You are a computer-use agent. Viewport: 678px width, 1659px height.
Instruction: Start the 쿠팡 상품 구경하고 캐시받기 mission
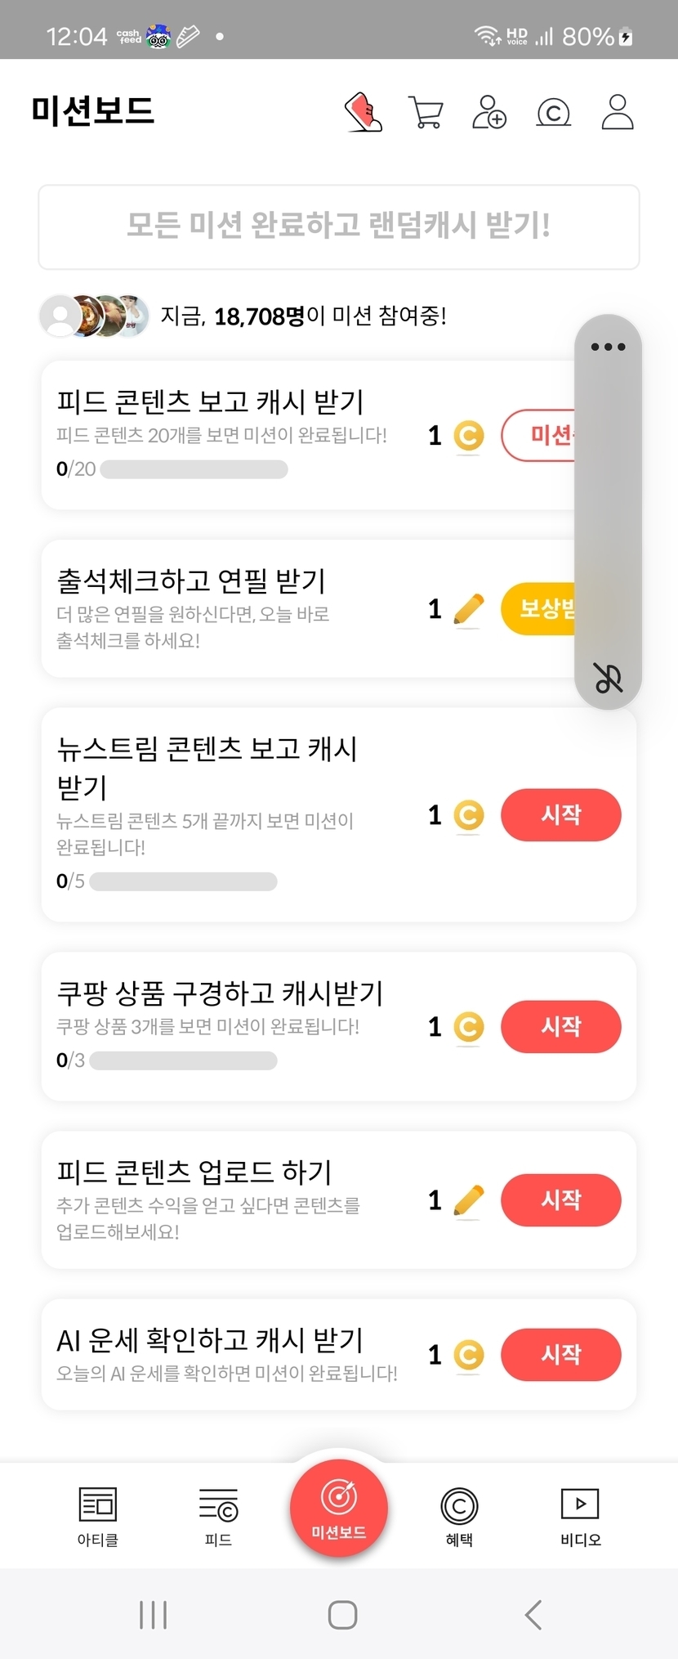560,1027
